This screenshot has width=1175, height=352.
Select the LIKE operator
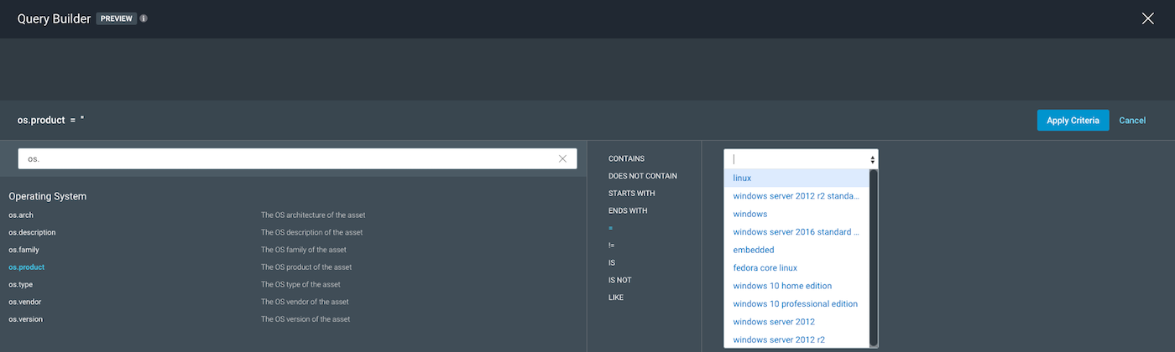[x=616, y=298]
